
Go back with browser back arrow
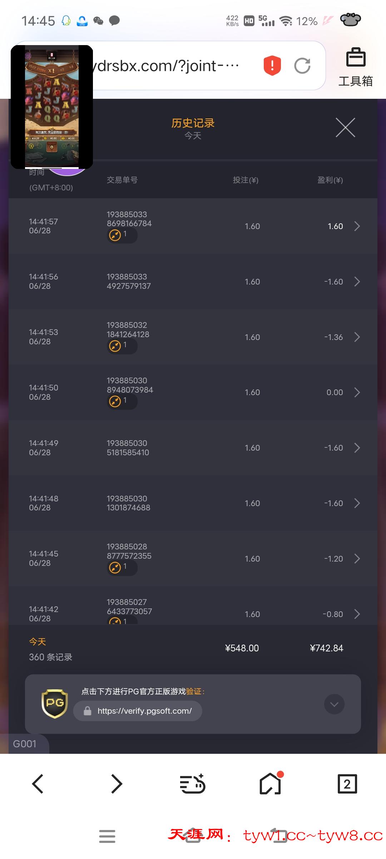click(38, 784)
